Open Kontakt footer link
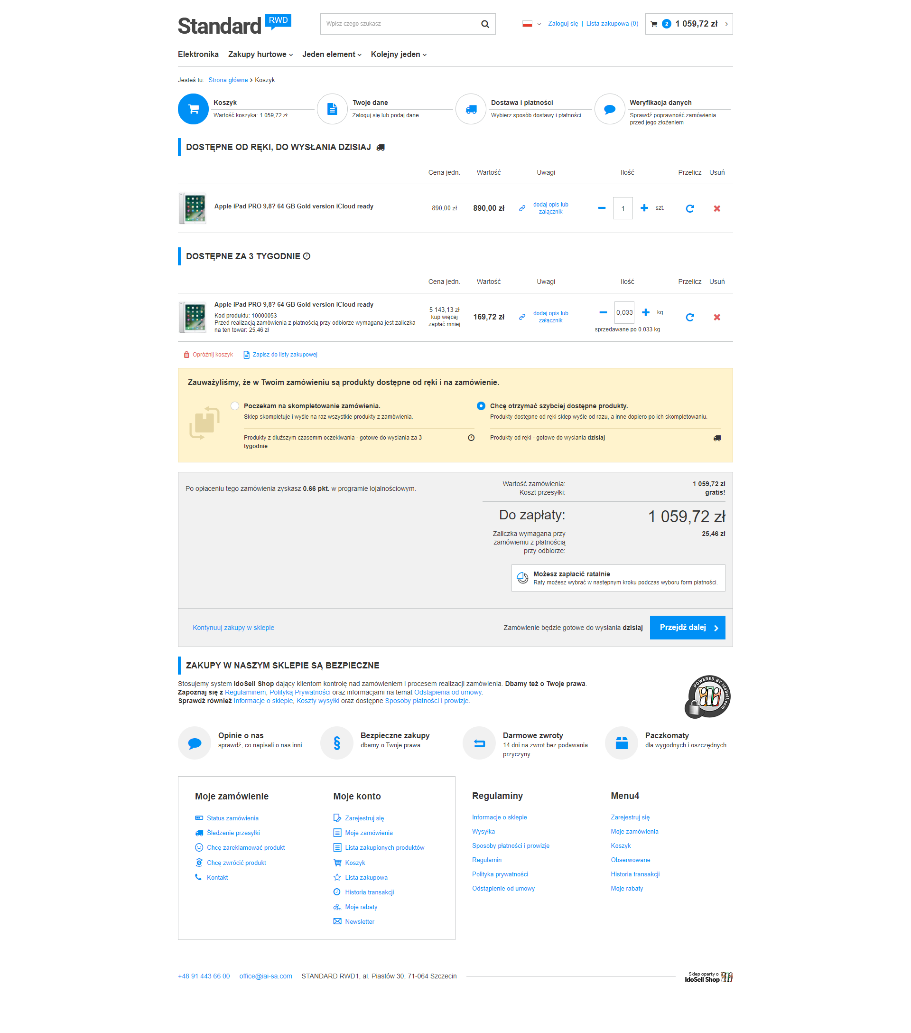The height and width of the screenshot is (1033, 911). point(217,877)
